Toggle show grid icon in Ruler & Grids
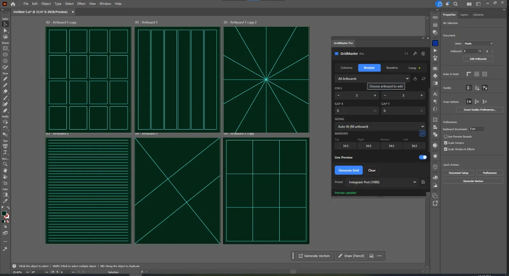The height and width of the screenshot is (276, 509). click(477, 74)
